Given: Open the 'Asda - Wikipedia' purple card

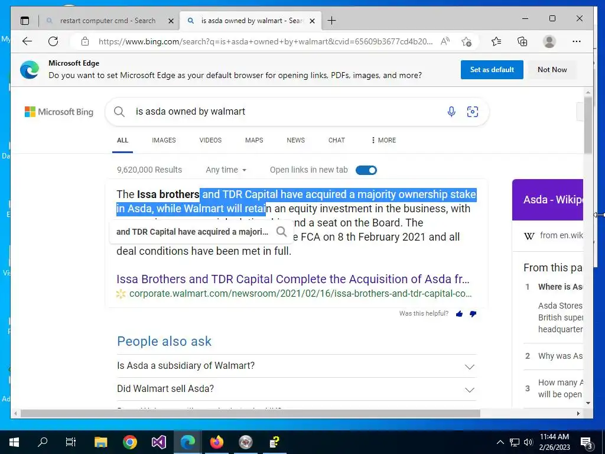Looking at the screenshot, I should (548, 200).
